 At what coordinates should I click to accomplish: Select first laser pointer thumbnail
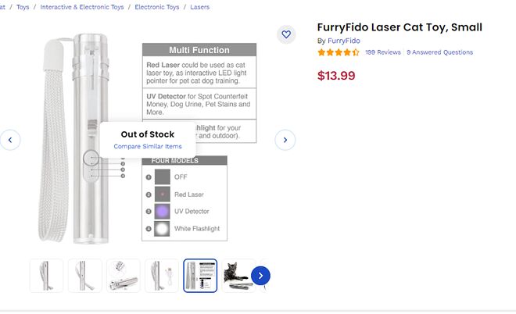pyautogui.click(x=47, y=276)
